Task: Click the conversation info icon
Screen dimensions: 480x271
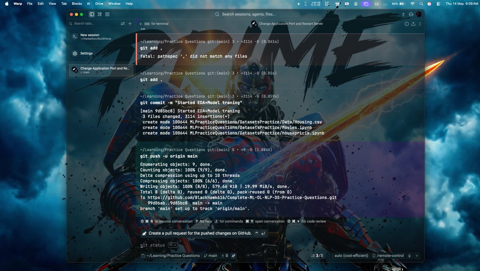Action: point(407,24)
